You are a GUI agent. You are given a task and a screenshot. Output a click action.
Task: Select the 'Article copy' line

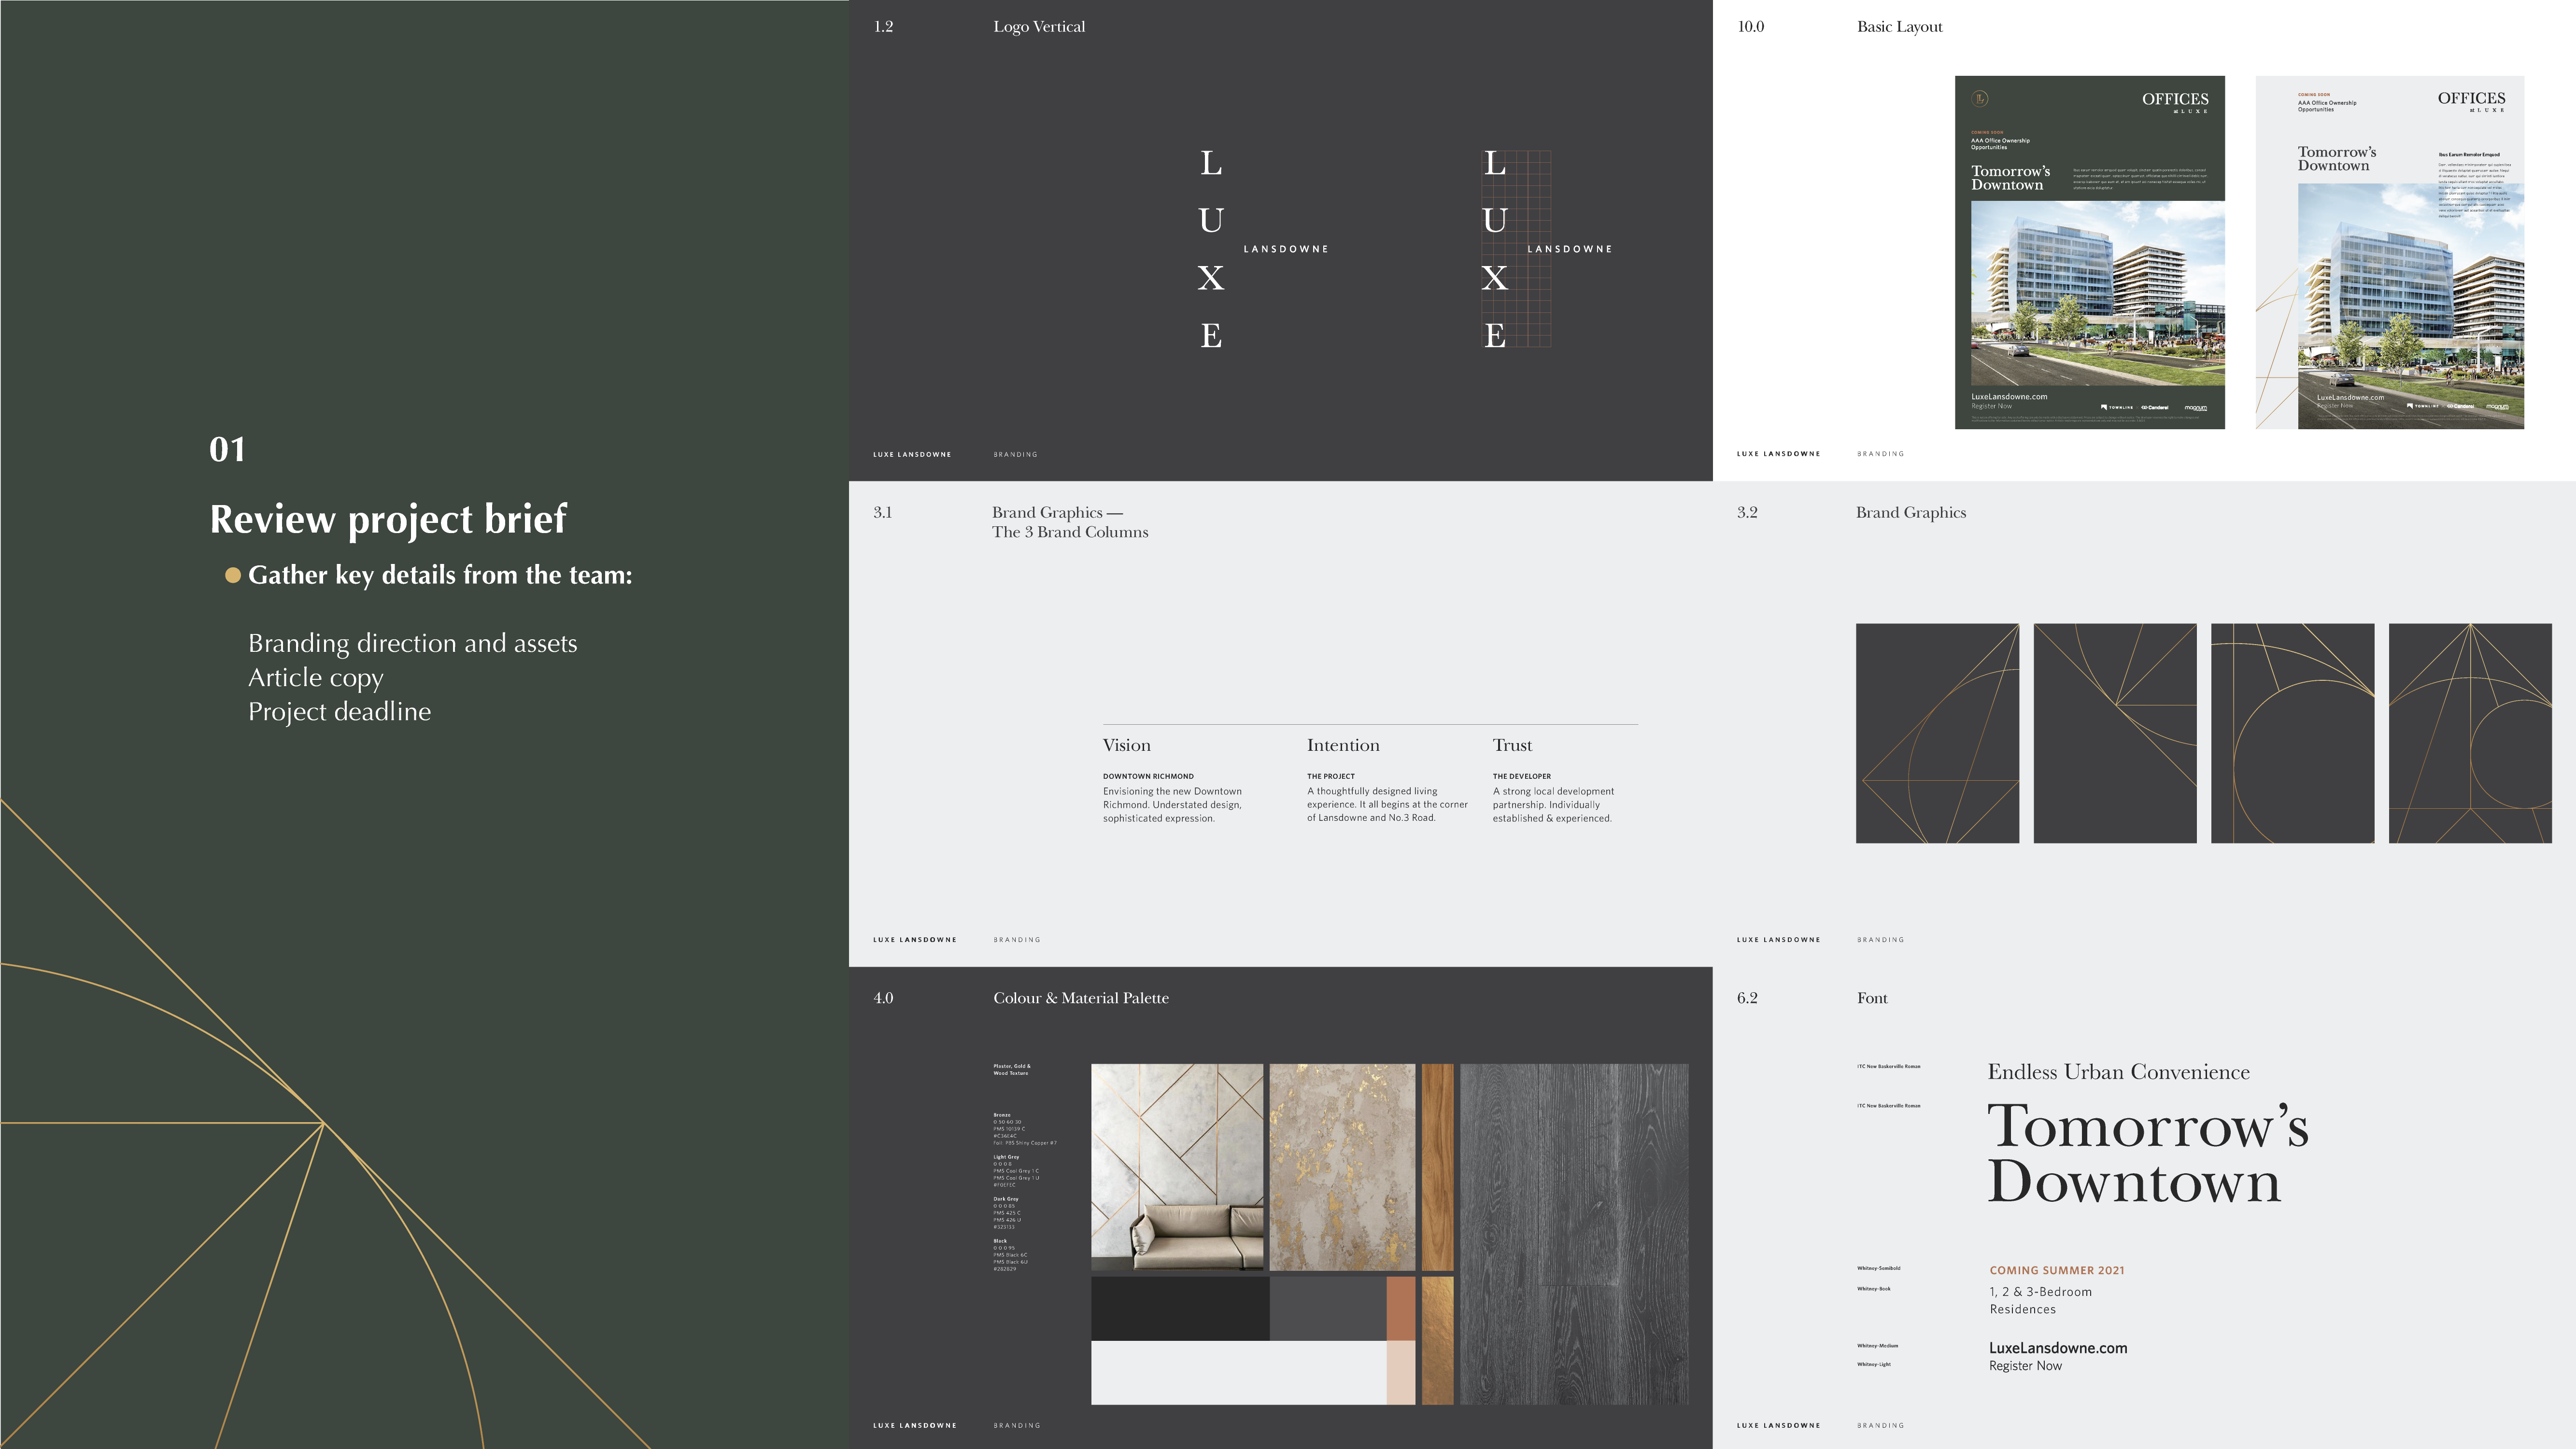[316, 678]
